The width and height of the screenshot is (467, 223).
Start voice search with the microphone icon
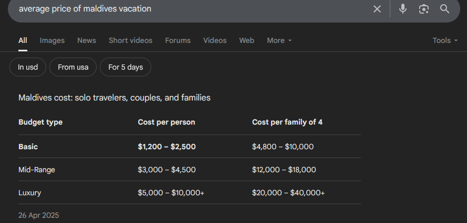point(403,9)
